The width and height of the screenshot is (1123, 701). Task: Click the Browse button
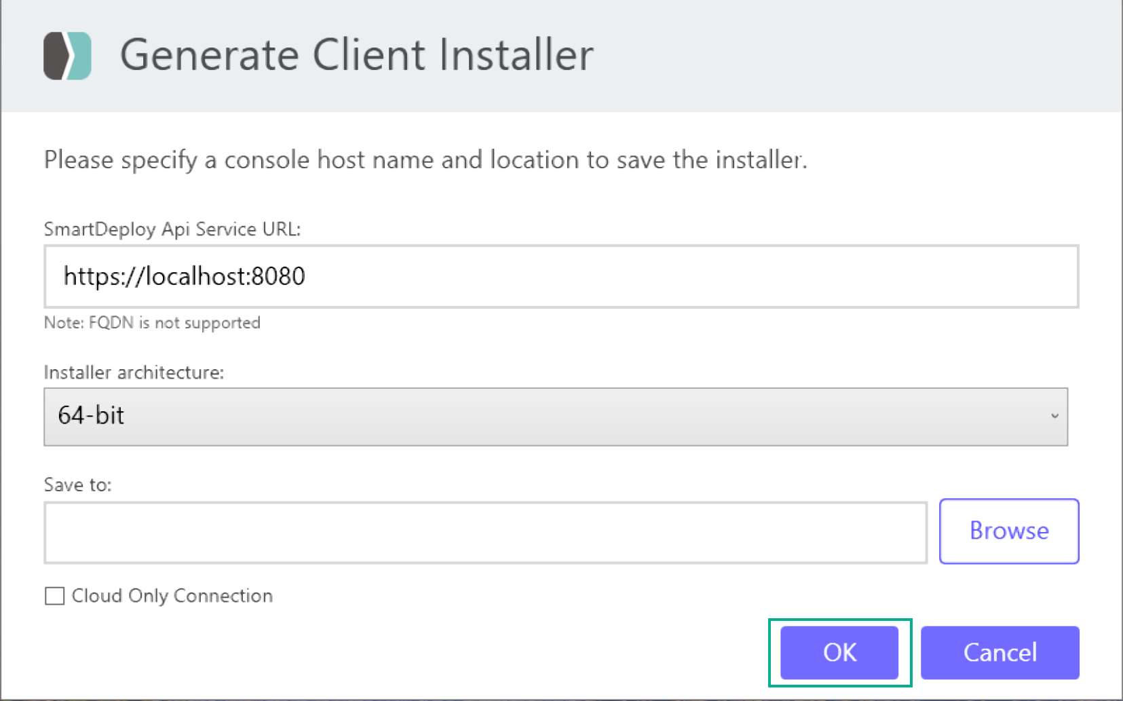tap(1009, 531)
